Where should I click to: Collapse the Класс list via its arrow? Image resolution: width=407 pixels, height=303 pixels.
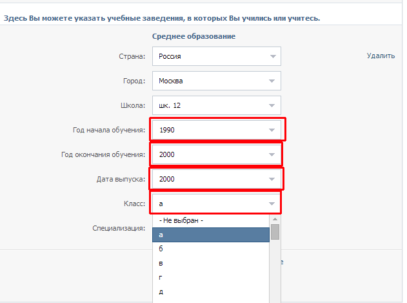click(272, 204)
